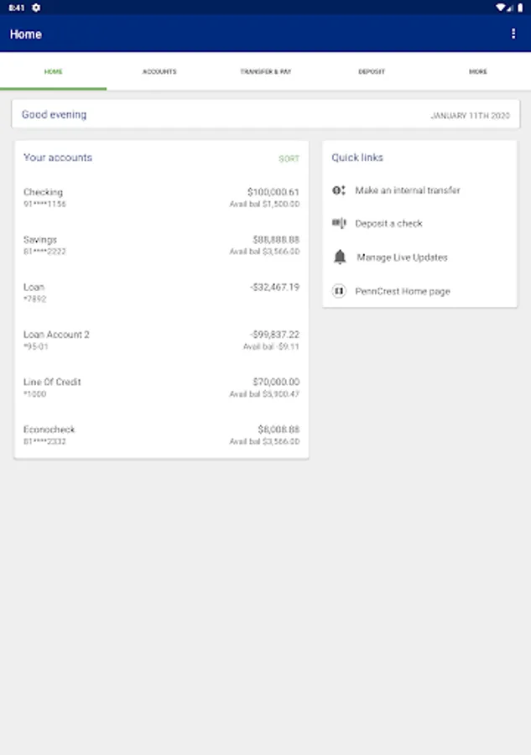Open Make an internal transfer link
Viewport: 531px width, 755px height.
click(408, 190)
